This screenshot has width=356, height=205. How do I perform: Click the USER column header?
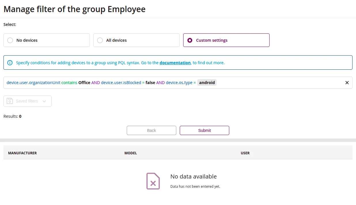[245, 153]
